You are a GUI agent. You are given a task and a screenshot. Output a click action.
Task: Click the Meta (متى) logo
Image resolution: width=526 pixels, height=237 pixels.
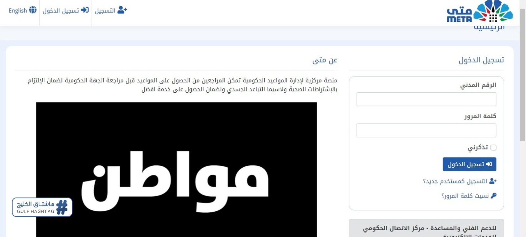(480, 12)
